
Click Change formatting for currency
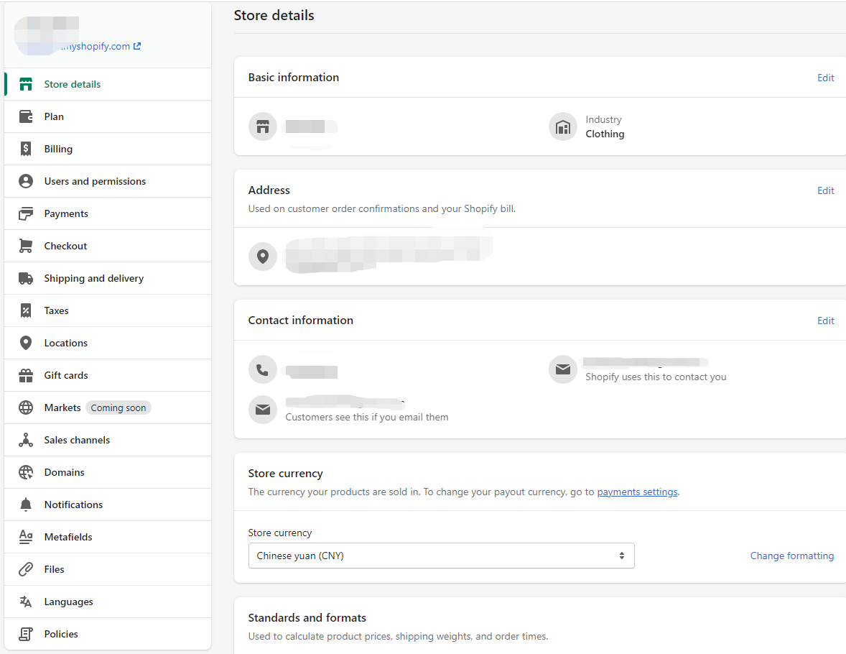791,556
